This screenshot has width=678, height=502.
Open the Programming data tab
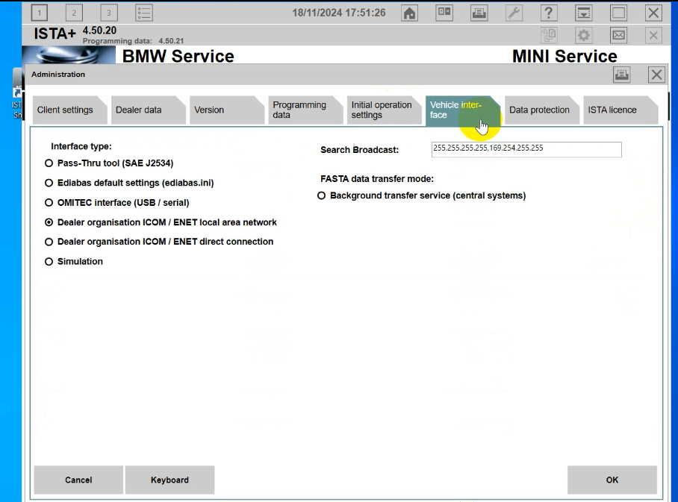click(x=305, y=110)
